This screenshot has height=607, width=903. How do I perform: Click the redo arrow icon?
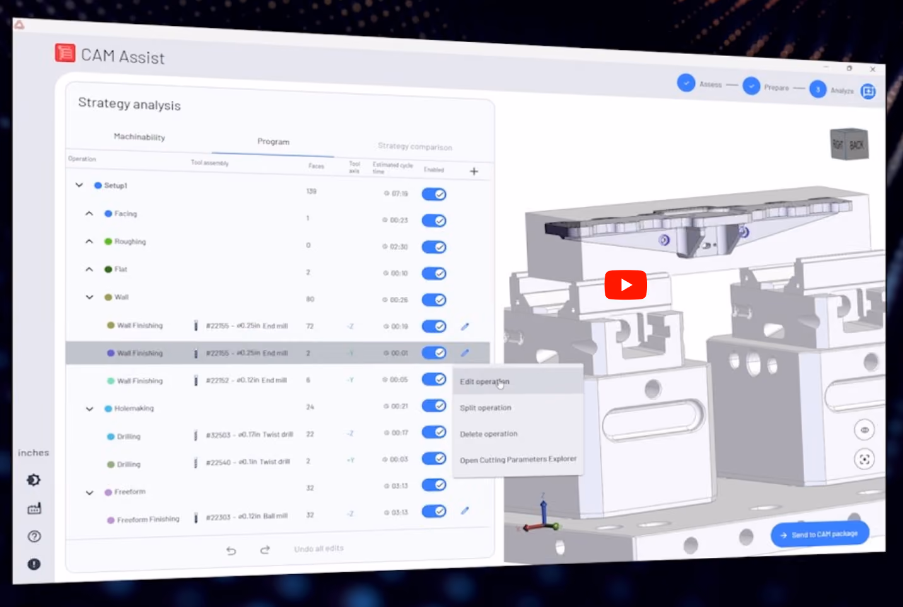(265, 550)
